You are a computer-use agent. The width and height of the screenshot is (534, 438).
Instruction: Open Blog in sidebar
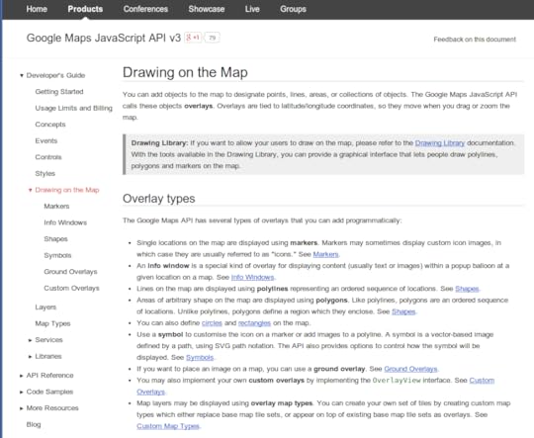[34, 424]
